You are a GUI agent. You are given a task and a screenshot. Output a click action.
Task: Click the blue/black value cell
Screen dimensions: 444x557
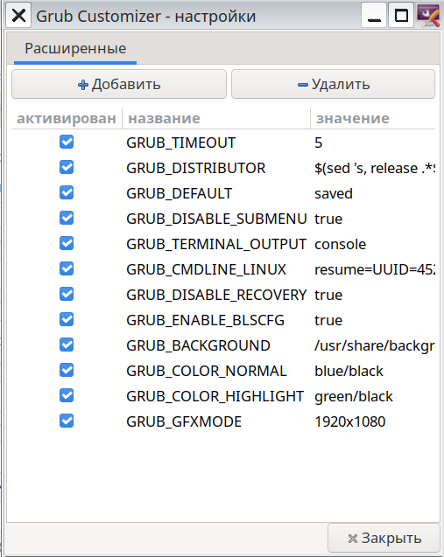[349, 372]
